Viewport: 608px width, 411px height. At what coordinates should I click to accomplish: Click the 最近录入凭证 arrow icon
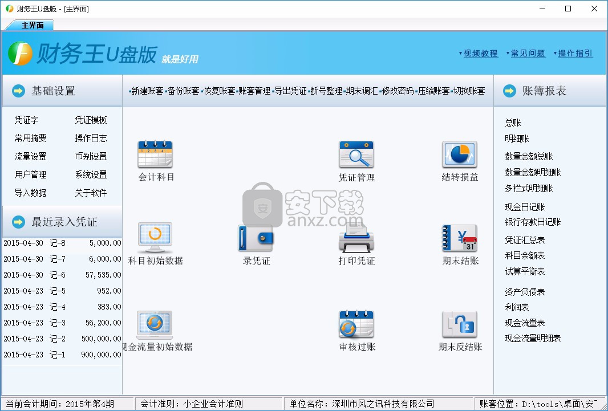coord(18,222)
